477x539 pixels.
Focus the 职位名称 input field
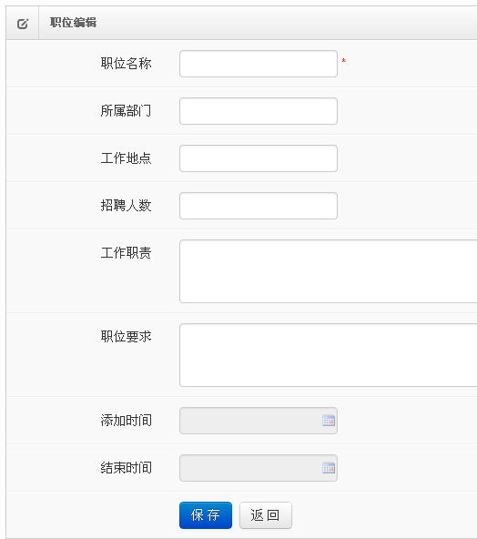(x=259, y=64)
